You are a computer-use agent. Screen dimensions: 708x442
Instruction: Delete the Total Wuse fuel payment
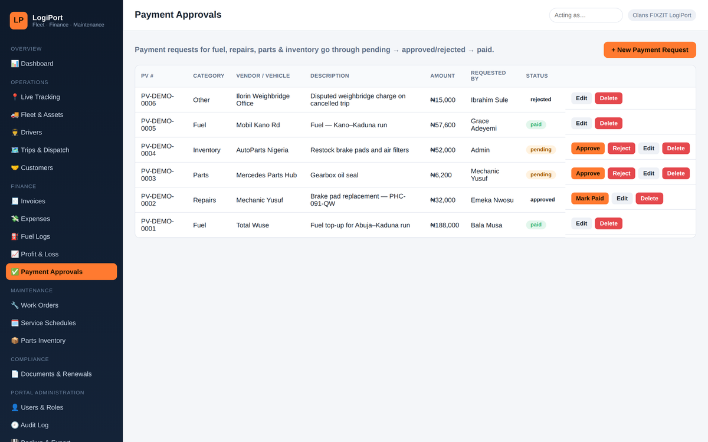point(608,223)
